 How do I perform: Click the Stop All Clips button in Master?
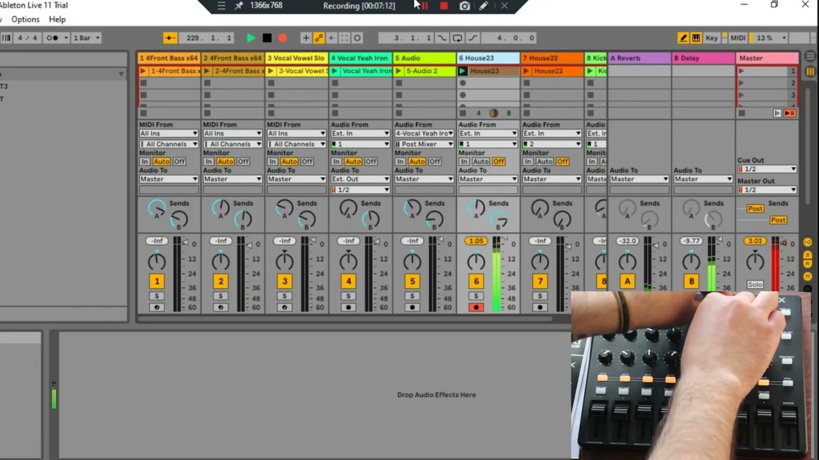[x=742, y=114]
